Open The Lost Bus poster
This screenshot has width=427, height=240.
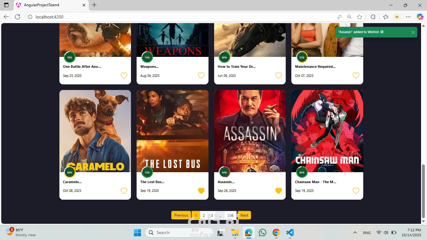click(x=173, y=131)
